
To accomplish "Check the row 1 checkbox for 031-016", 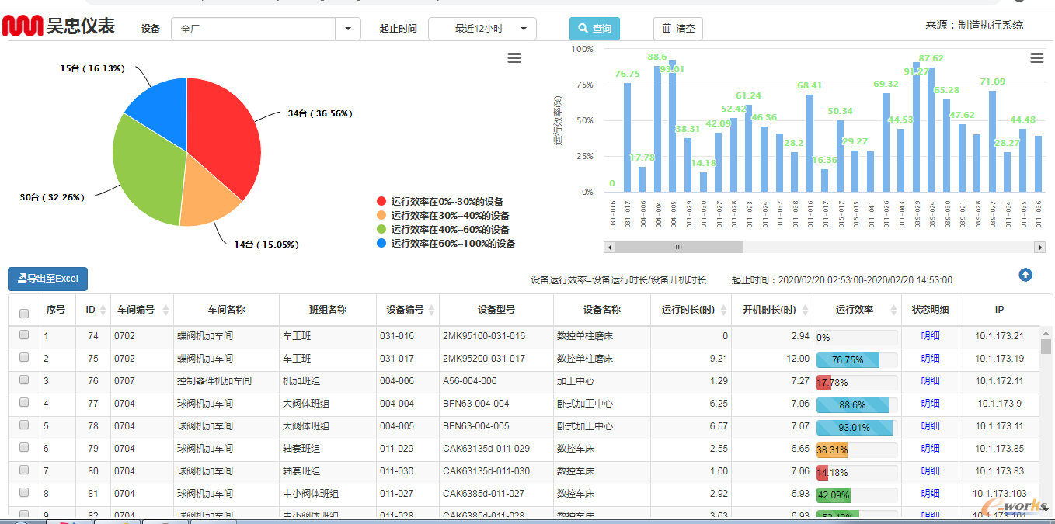I will tap(24, 335).
